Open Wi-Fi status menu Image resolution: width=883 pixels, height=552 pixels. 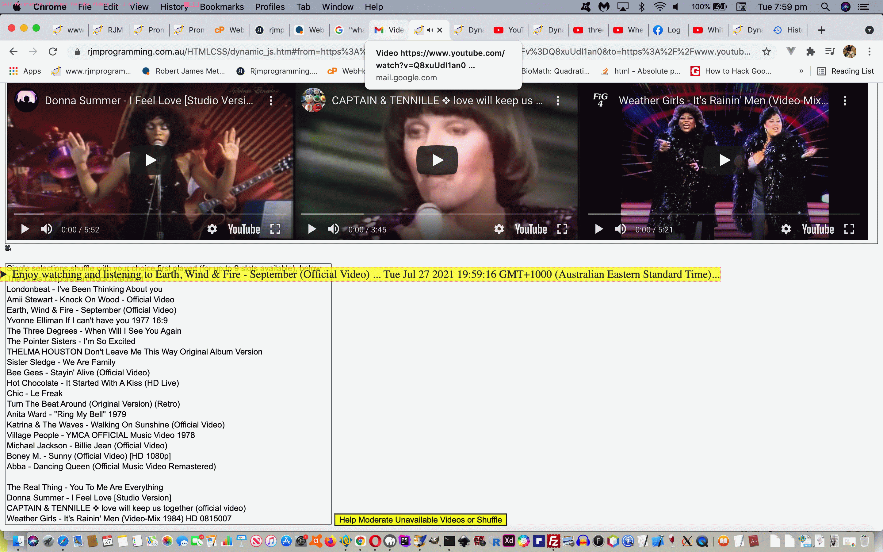(660, 7)
